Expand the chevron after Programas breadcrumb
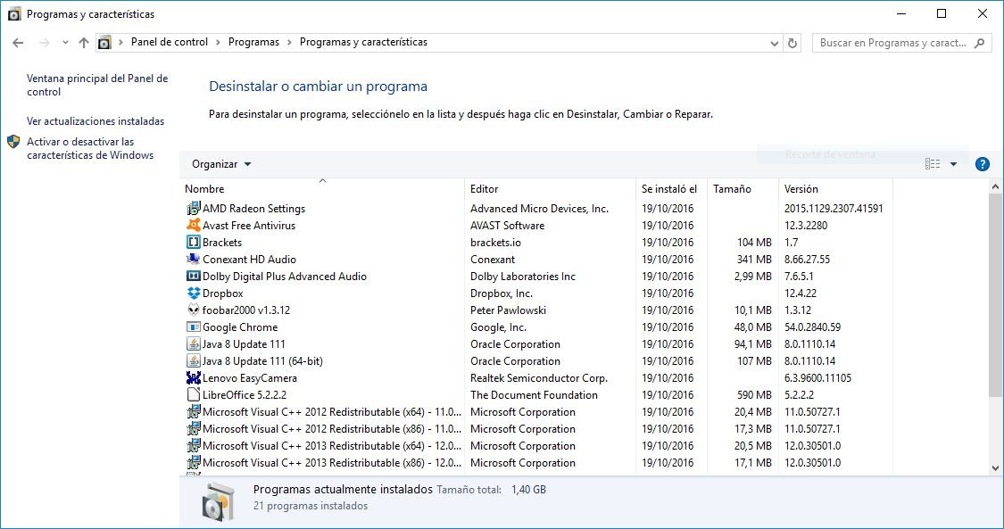This screenshot has width=1004, height=529. coord(289,42)
